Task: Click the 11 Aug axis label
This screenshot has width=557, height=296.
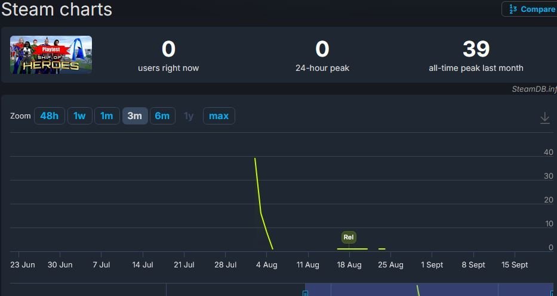Action: point(307,265)
